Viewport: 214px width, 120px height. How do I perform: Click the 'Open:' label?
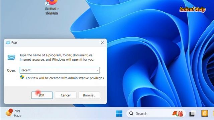tap(11, 70)
